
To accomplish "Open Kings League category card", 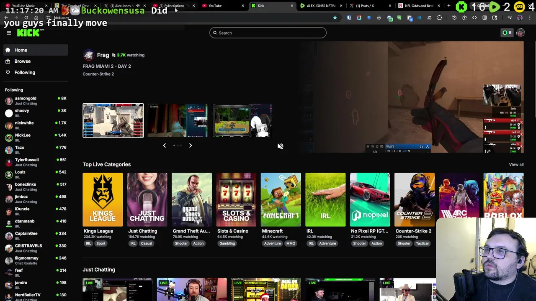I will [103, 200].
